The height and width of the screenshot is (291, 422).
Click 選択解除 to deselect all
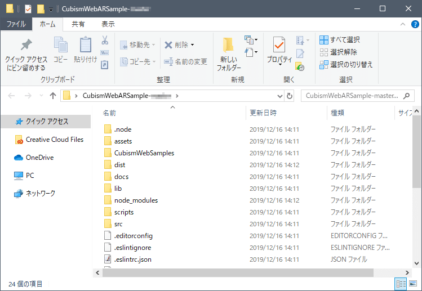pyautogui.click(x=338, y=52)
